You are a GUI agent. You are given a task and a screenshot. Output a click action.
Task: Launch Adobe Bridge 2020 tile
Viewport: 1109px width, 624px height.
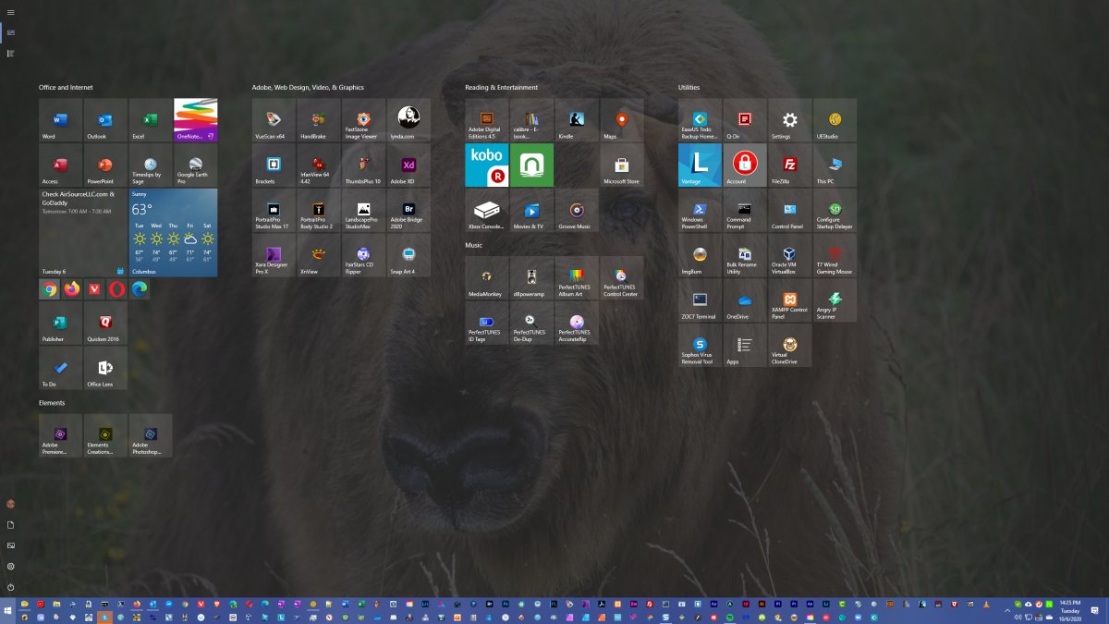pos(409,211)
